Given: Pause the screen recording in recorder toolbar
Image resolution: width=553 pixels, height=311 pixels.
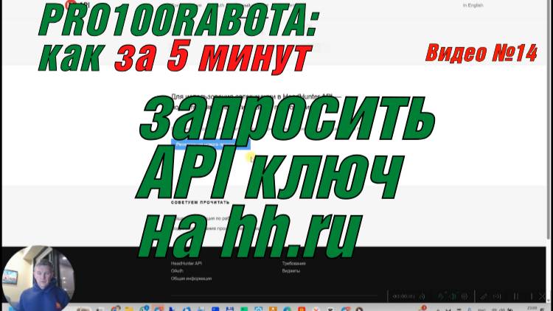Looking at the screenshot, I should coord(516,296).
